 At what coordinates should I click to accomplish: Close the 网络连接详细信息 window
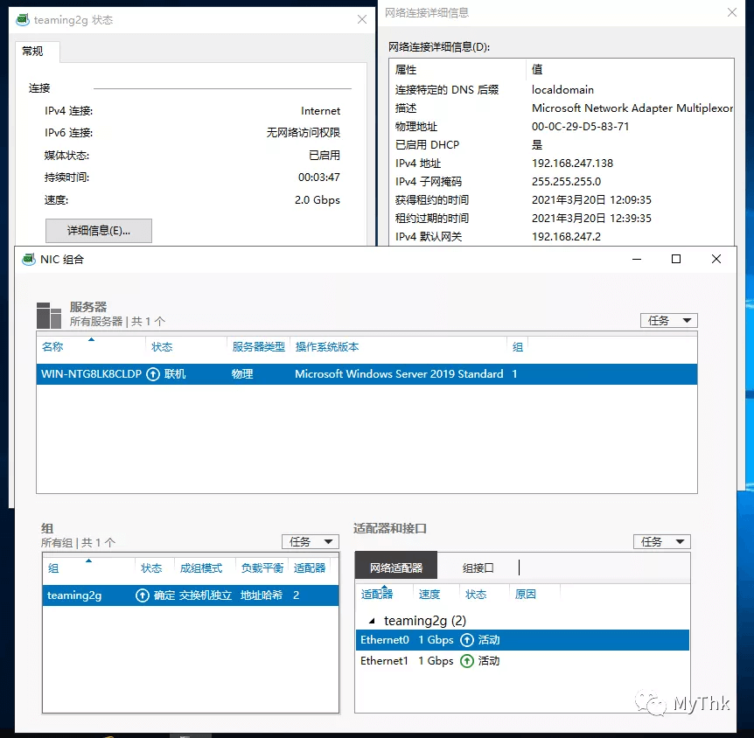click(x=732, y=12)
